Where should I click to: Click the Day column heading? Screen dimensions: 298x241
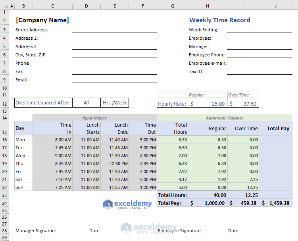[23, 128]
